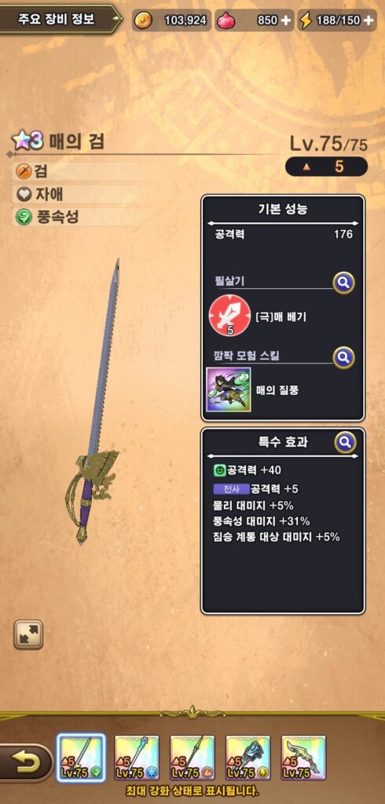Viewport: 385px width, 804px height.
Task: Tap the 매의 질풍 character skill image
Action: coord(229,389)
